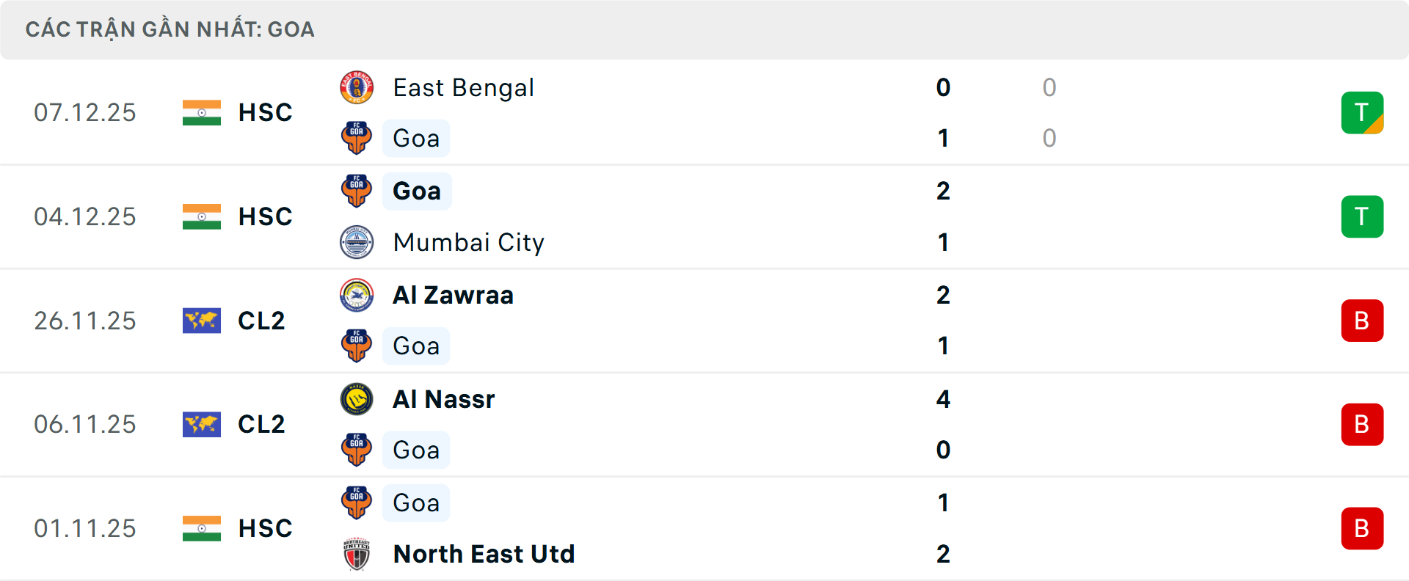This screenshot has height=581, width=1409.
Task: Select CL2 competition label in 06.11.25 row
Action: (261, 424)
